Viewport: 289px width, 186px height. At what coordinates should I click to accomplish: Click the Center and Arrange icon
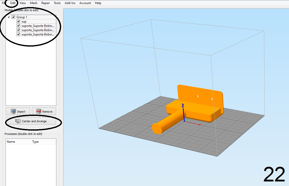18,121
